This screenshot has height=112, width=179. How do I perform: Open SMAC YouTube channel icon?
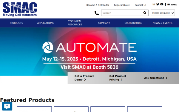[x=162, y=4]
